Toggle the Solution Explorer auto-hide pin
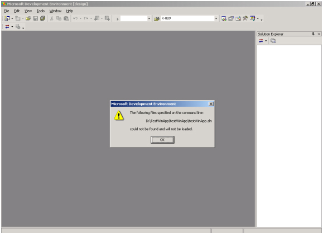Image resolution: width=323 pixels, height=233 pixels. pyautogui.click(x=313, y=34)
